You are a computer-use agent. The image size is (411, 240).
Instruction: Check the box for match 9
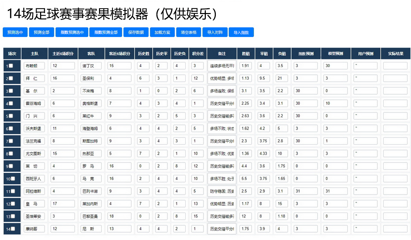pyautogui.click(x=11, y=166)
